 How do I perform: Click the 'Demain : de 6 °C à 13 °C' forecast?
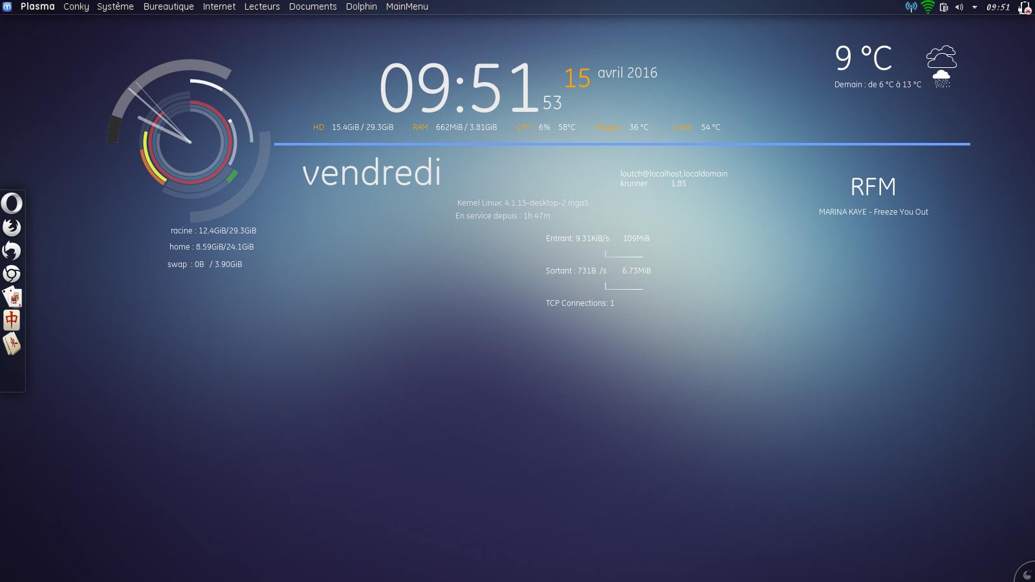point(878,85)
